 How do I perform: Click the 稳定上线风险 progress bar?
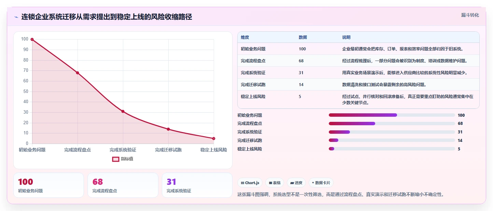[392, 149]
